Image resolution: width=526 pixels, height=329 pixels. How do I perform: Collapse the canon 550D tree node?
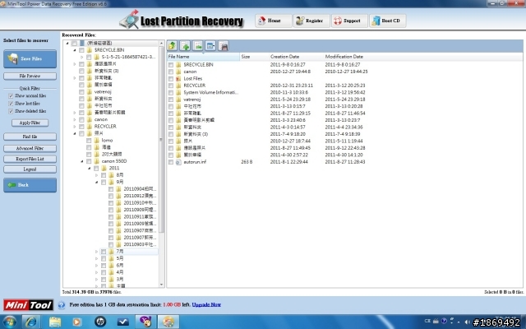coord(82,161)
